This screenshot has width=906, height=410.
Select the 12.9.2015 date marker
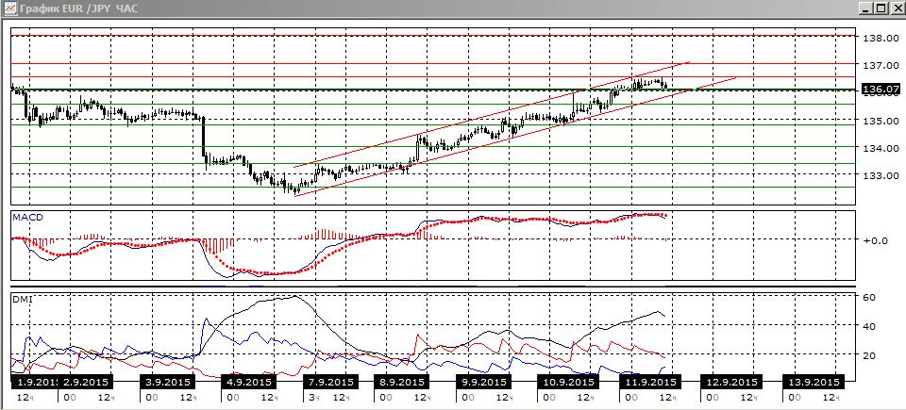point(730,383)
